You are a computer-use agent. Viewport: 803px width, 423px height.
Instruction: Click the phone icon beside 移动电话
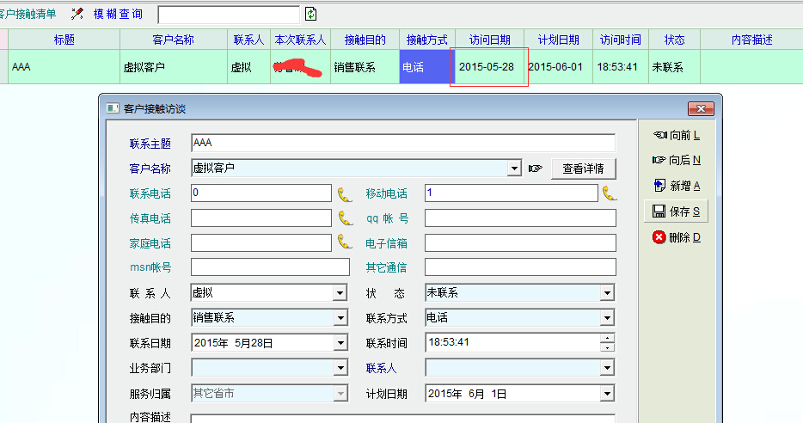pyautogui.click(x=610, y=193)
